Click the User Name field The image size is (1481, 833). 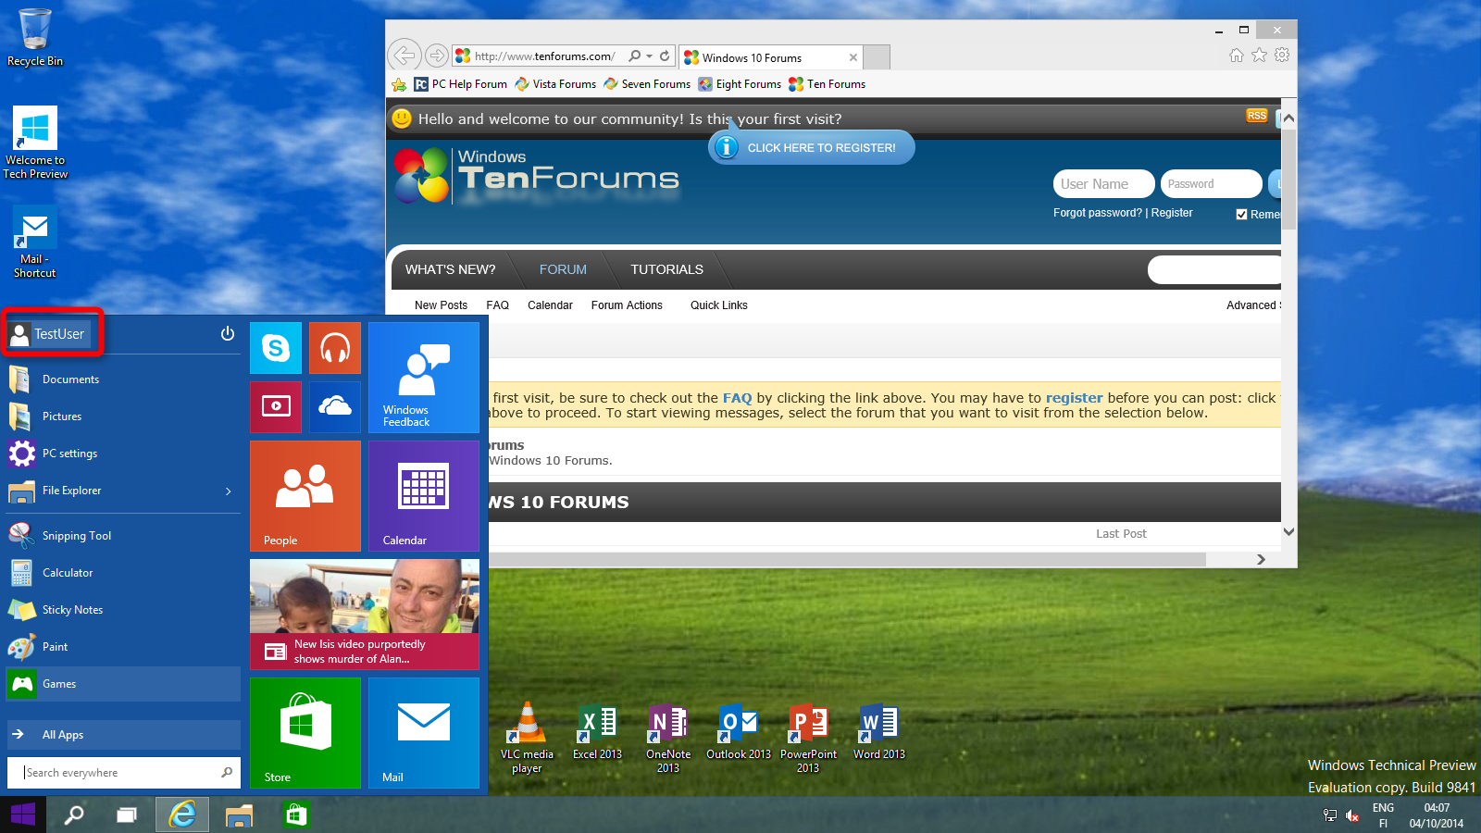click(1103, 184)
